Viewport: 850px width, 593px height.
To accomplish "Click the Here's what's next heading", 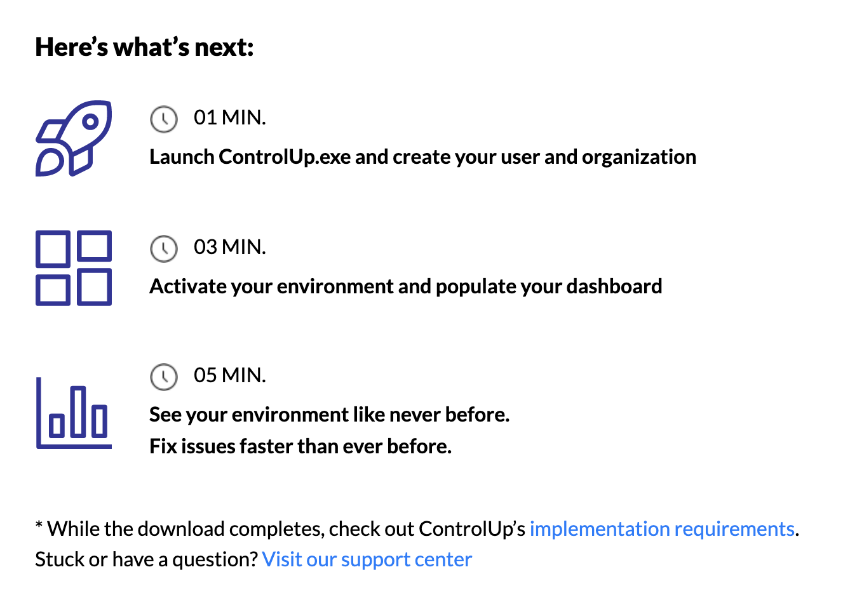I will (145, 47).
